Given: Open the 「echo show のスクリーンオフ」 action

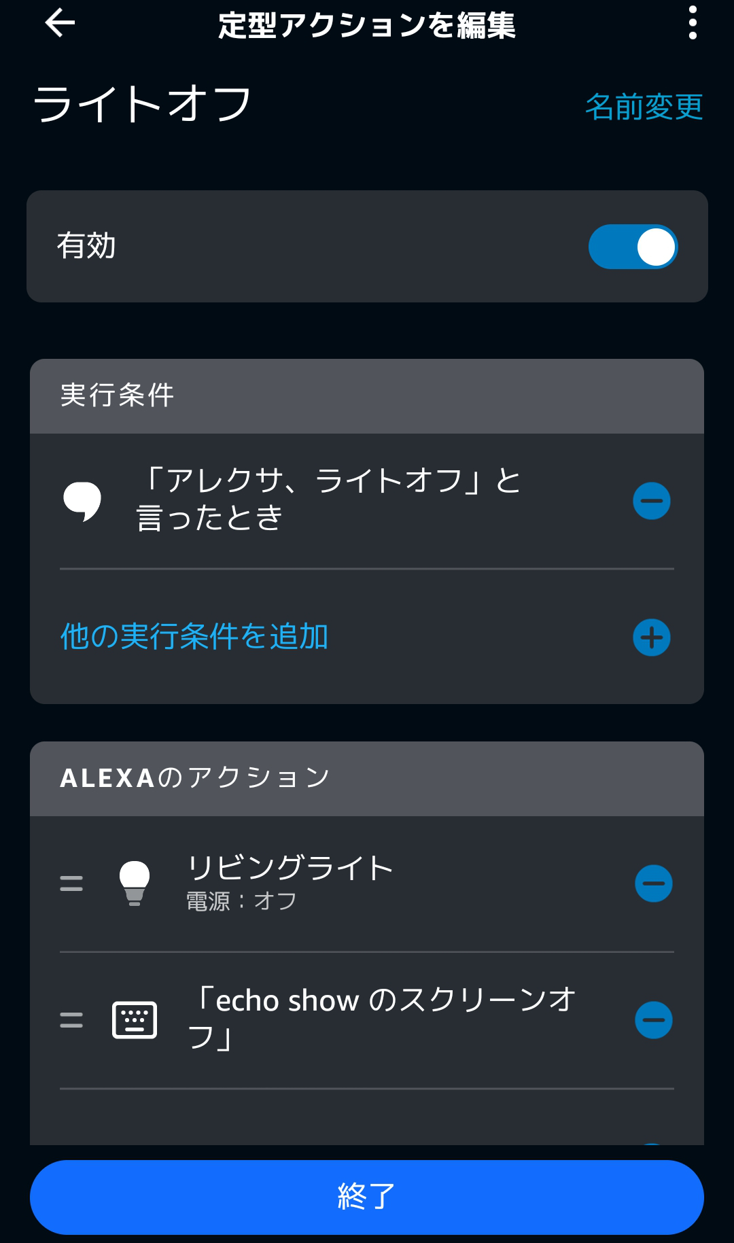Looking at the screenshot, I should click(x=381, y=1019).
